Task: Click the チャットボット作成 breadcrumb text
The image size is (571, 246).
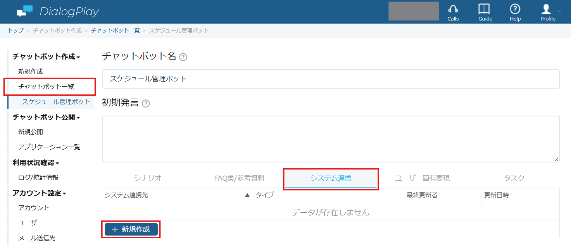Action: click(x=57, y=30)
